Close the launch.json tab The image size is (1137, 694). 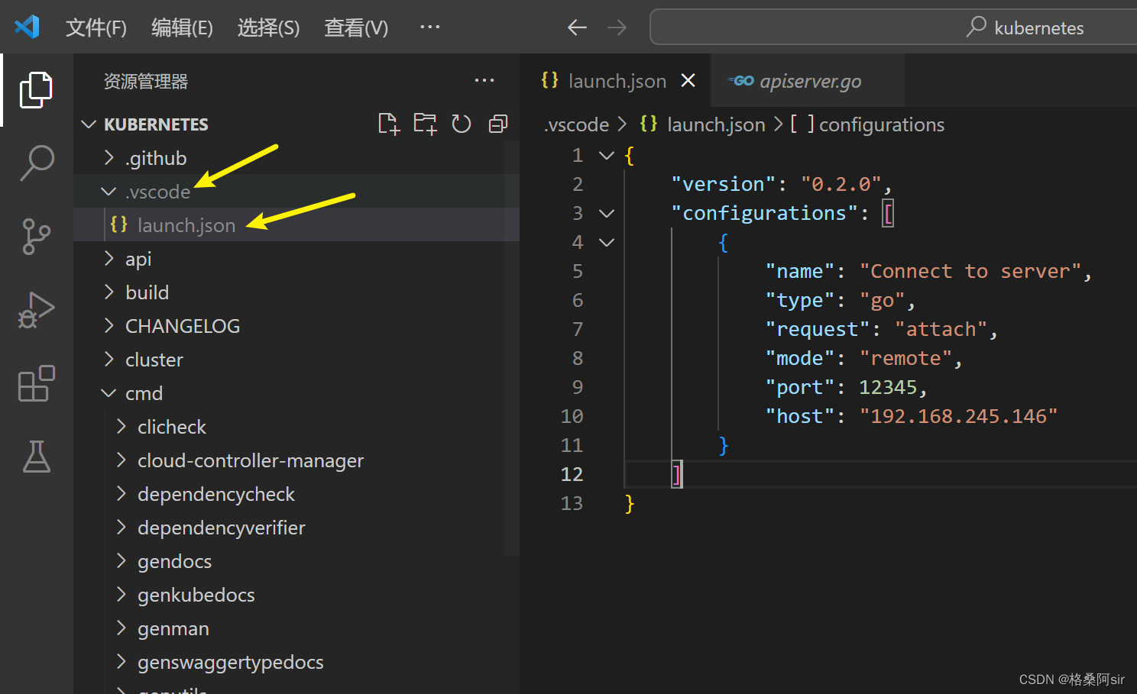coord(688,80)
